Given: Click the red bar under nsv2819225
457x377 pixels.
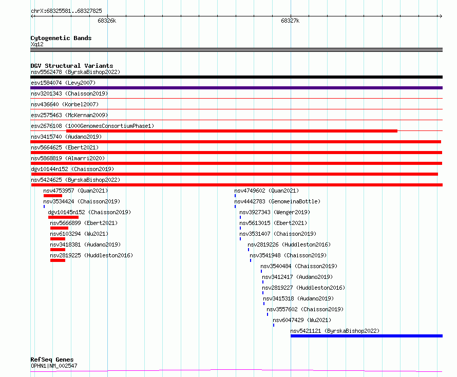Looking at the screenshot, I should (x=58, y=260).
